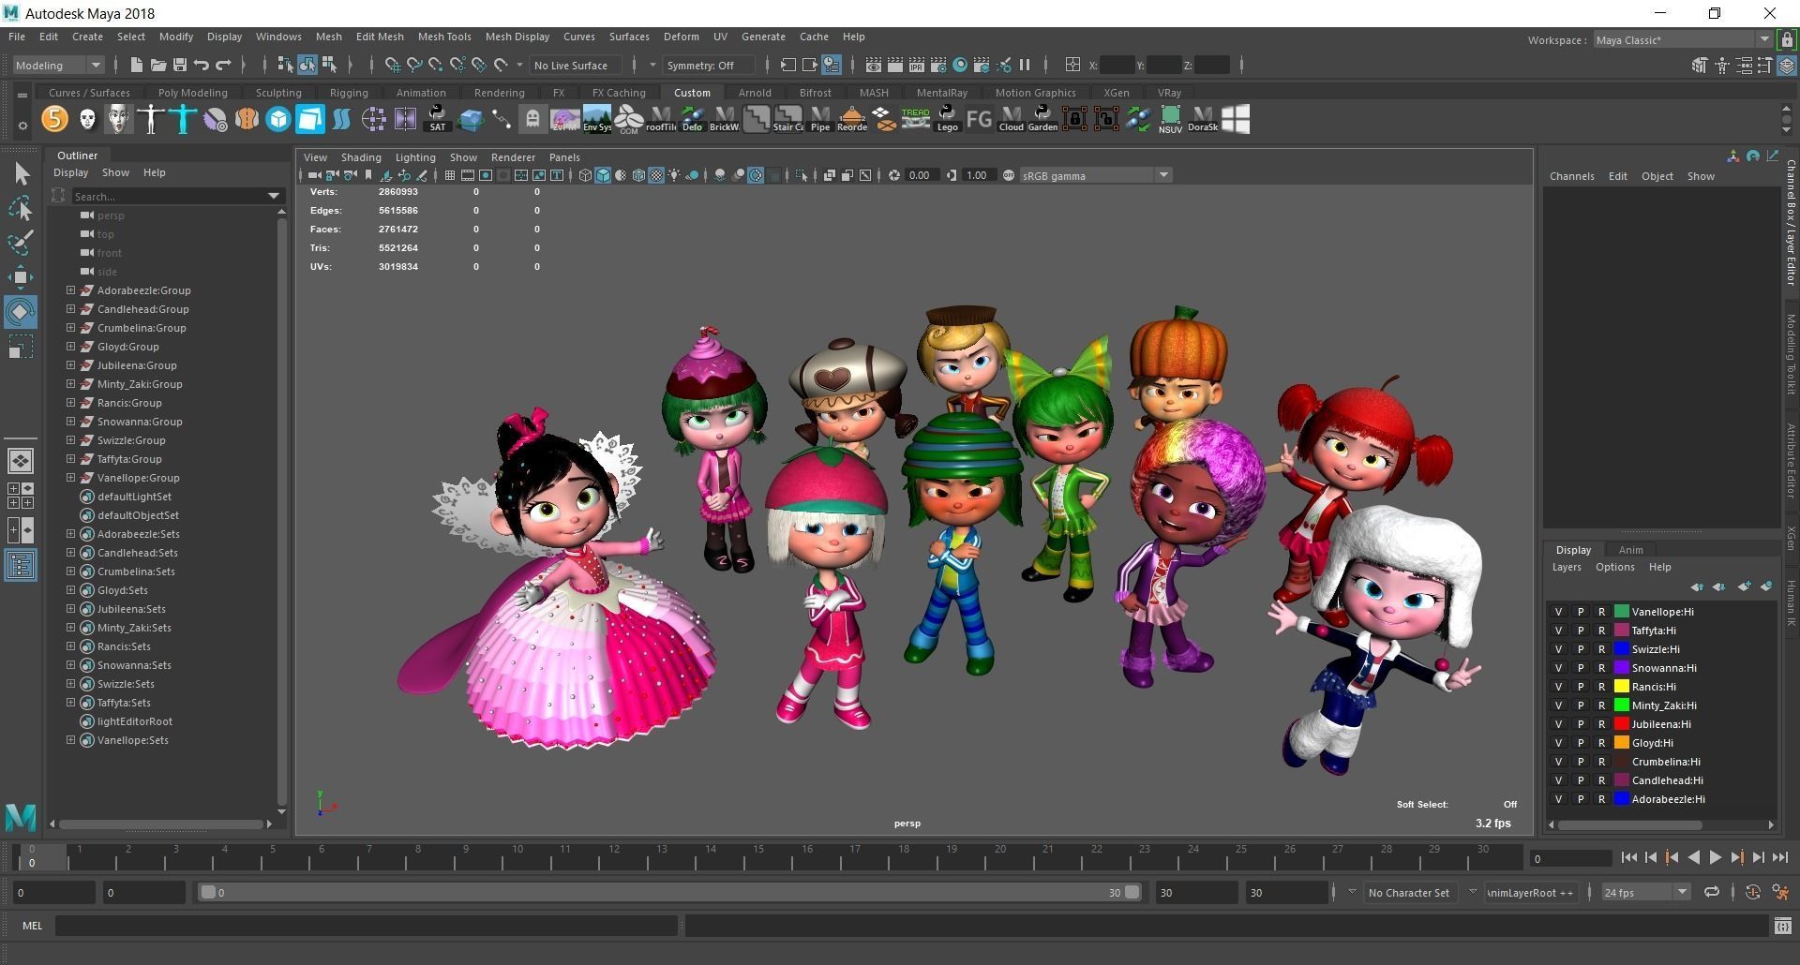1800x965 pixels.
Task: Open the Outliner search filter dropdown arrow
Action: click(x=274, y=196)
